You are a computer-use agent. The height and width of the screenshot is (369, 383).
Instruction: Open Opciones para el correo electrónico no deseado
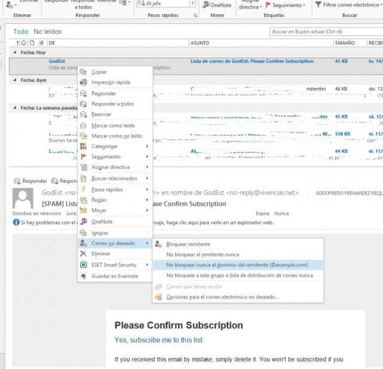tap(238, 297)
